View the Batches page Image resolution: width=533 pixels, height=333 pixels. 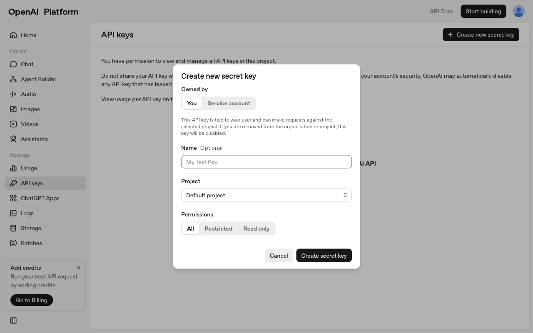click(x=31, y=243)
